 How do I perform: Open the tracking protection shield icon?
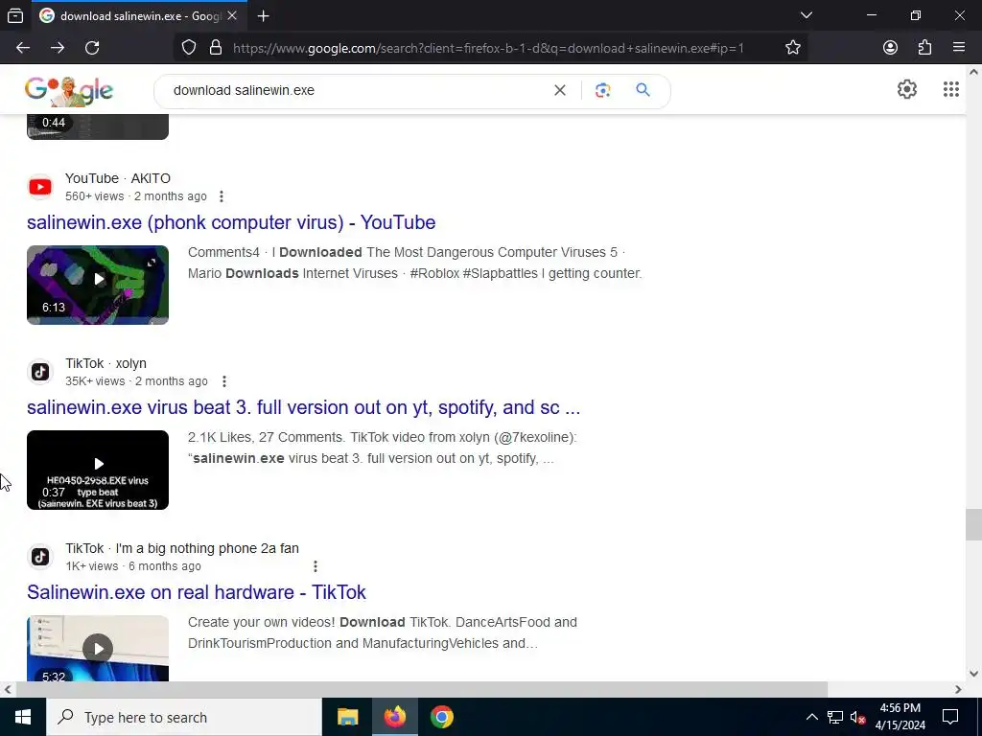pyautogui.click(x=189, y=48)
